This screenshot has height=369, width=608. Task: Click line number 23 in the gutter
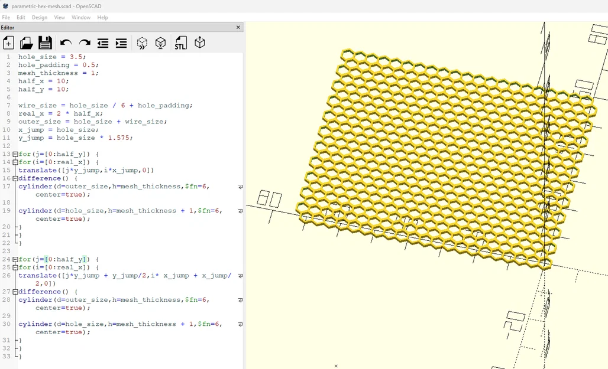pyautogui.click(x=6, y=252)
